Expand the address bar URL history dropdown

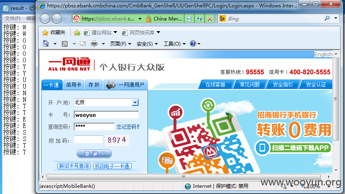140,19
